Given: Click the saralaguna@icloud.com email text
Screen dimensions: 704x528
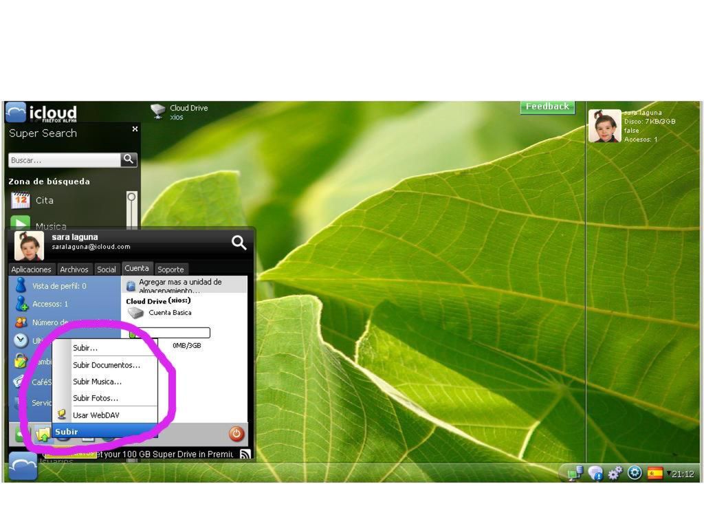Looking at the screenshot, I should pyautogui.click(x=91, y=247).
